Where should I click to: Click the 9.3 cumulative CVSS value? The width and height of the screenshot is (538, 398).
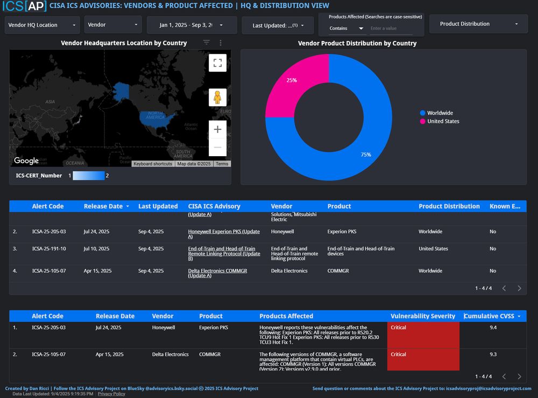click(493, 354)
